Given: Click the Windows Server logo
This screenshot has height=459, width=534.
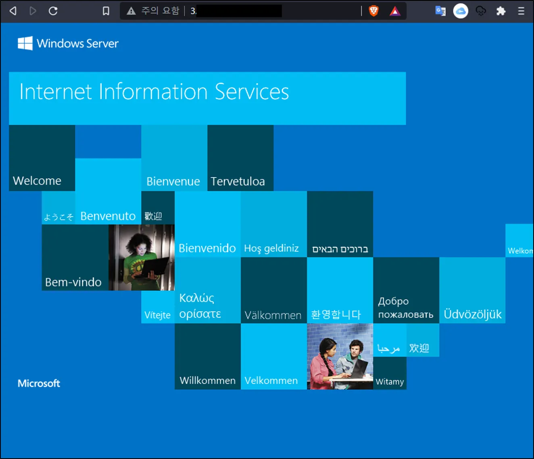Looking at the screenshot, I should point(68,43).
